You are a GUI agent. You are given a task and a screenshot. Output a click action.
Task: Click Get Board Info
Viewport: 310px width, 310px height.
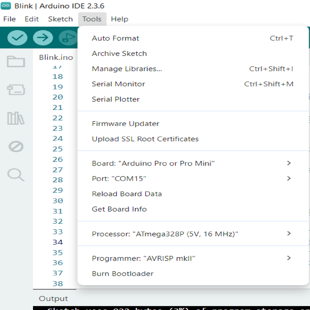coord(193,209)
